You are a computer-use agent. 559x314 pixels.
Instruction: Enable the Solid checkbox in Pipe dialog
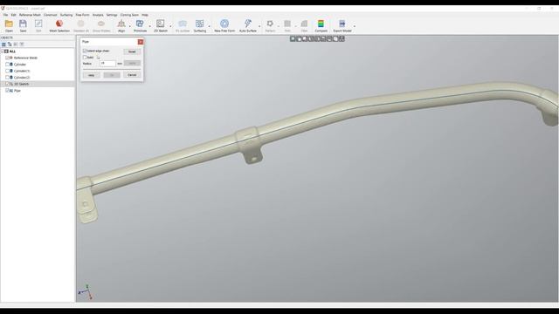coord(85,58)
